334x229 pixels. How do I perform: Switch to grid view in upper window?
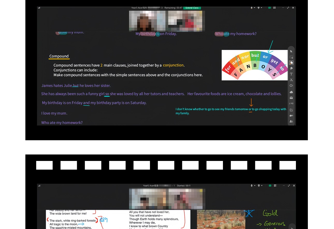(x=275, y=8)
